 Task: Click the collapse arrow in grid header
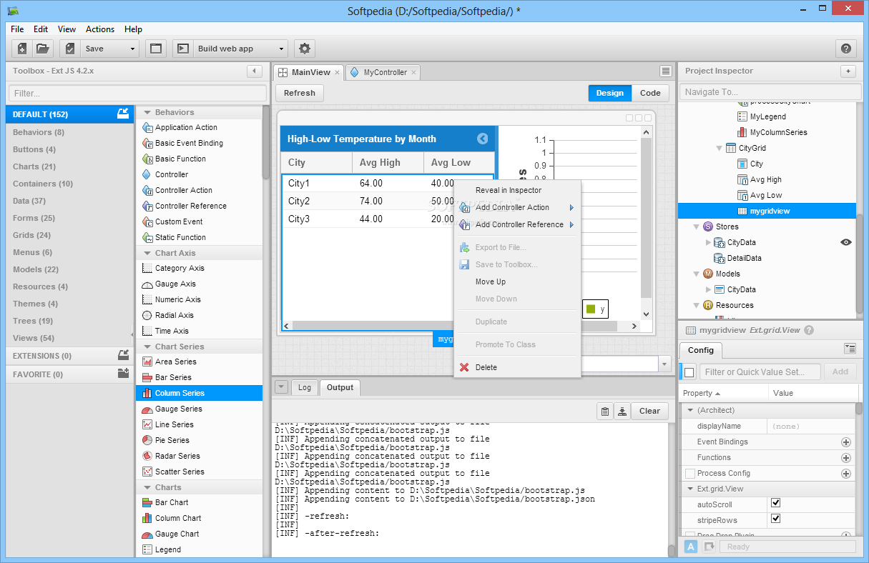pos(482,139)
